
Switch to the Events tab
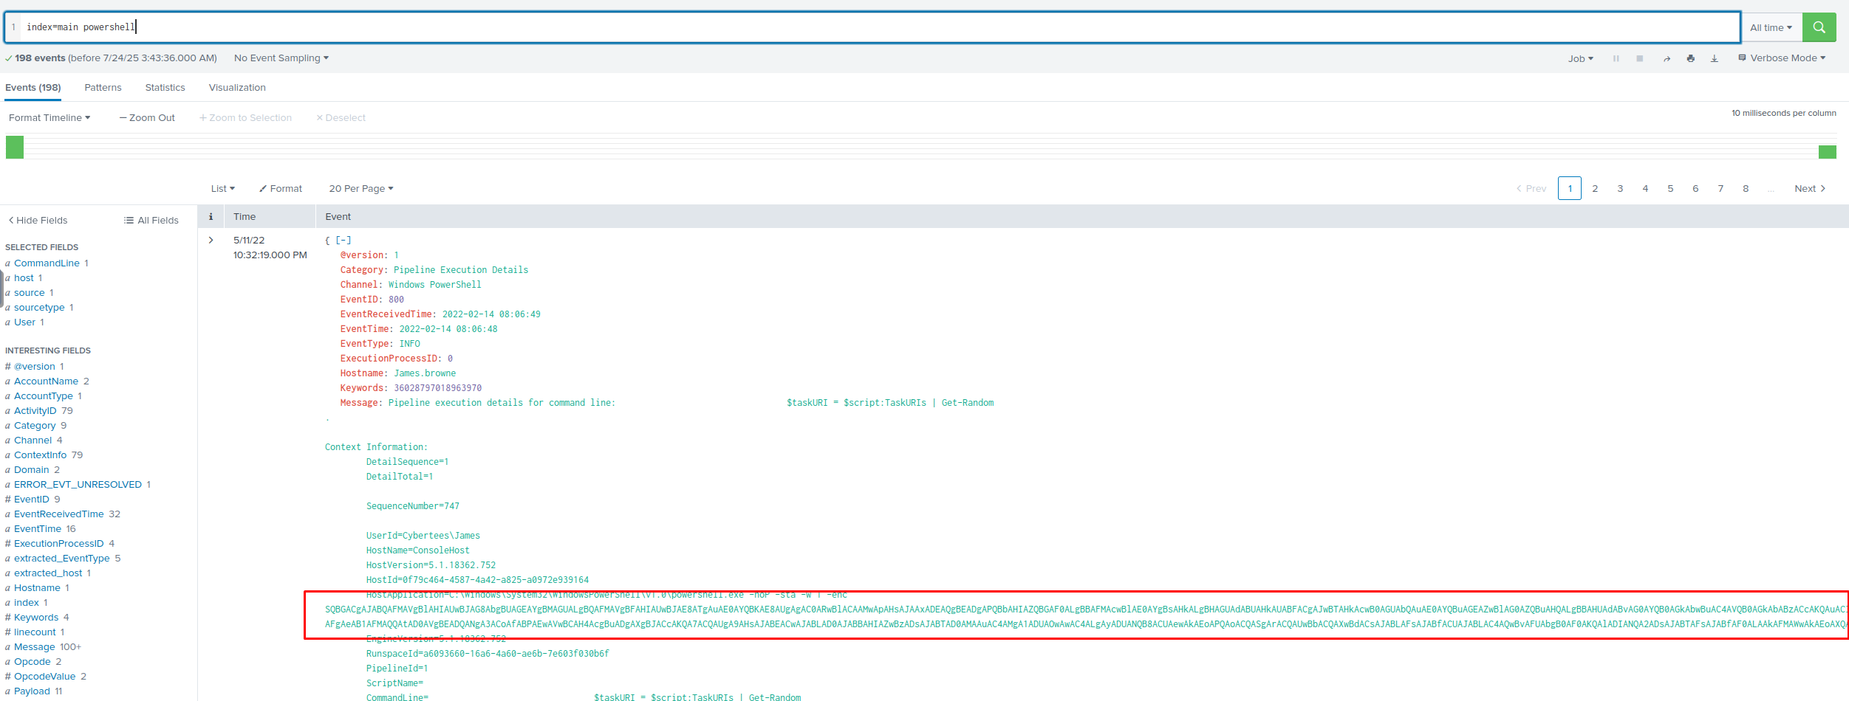click(33, 87)
